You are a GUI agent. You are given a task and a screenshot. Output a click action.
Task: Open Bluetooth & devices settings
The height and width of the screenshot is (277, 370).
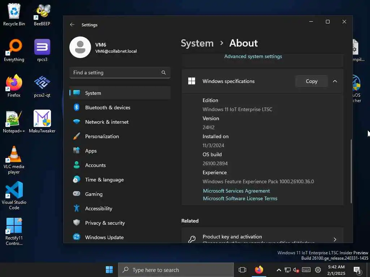coord(120,107)
